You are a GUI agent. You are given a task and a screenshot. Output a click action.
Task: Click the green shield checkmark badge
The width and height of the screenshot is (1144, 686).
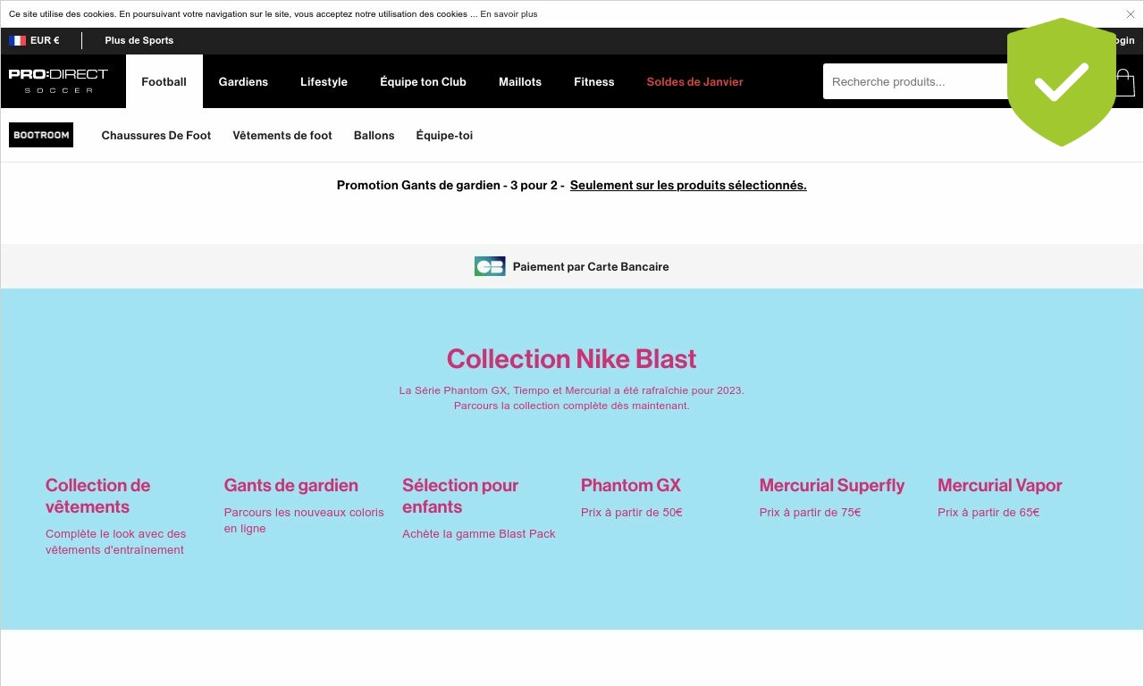tap(1061, 81)
